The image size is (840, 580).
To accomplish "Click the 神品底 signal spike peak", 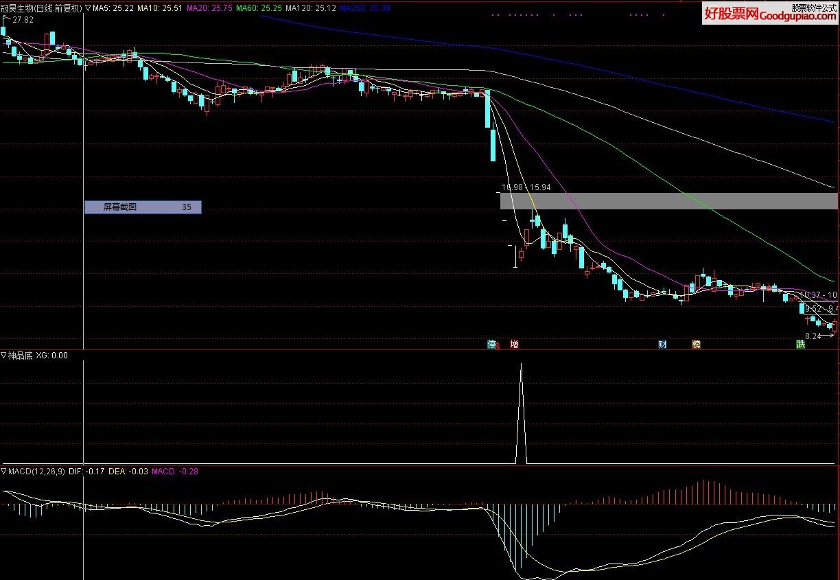I will [521, 364].
